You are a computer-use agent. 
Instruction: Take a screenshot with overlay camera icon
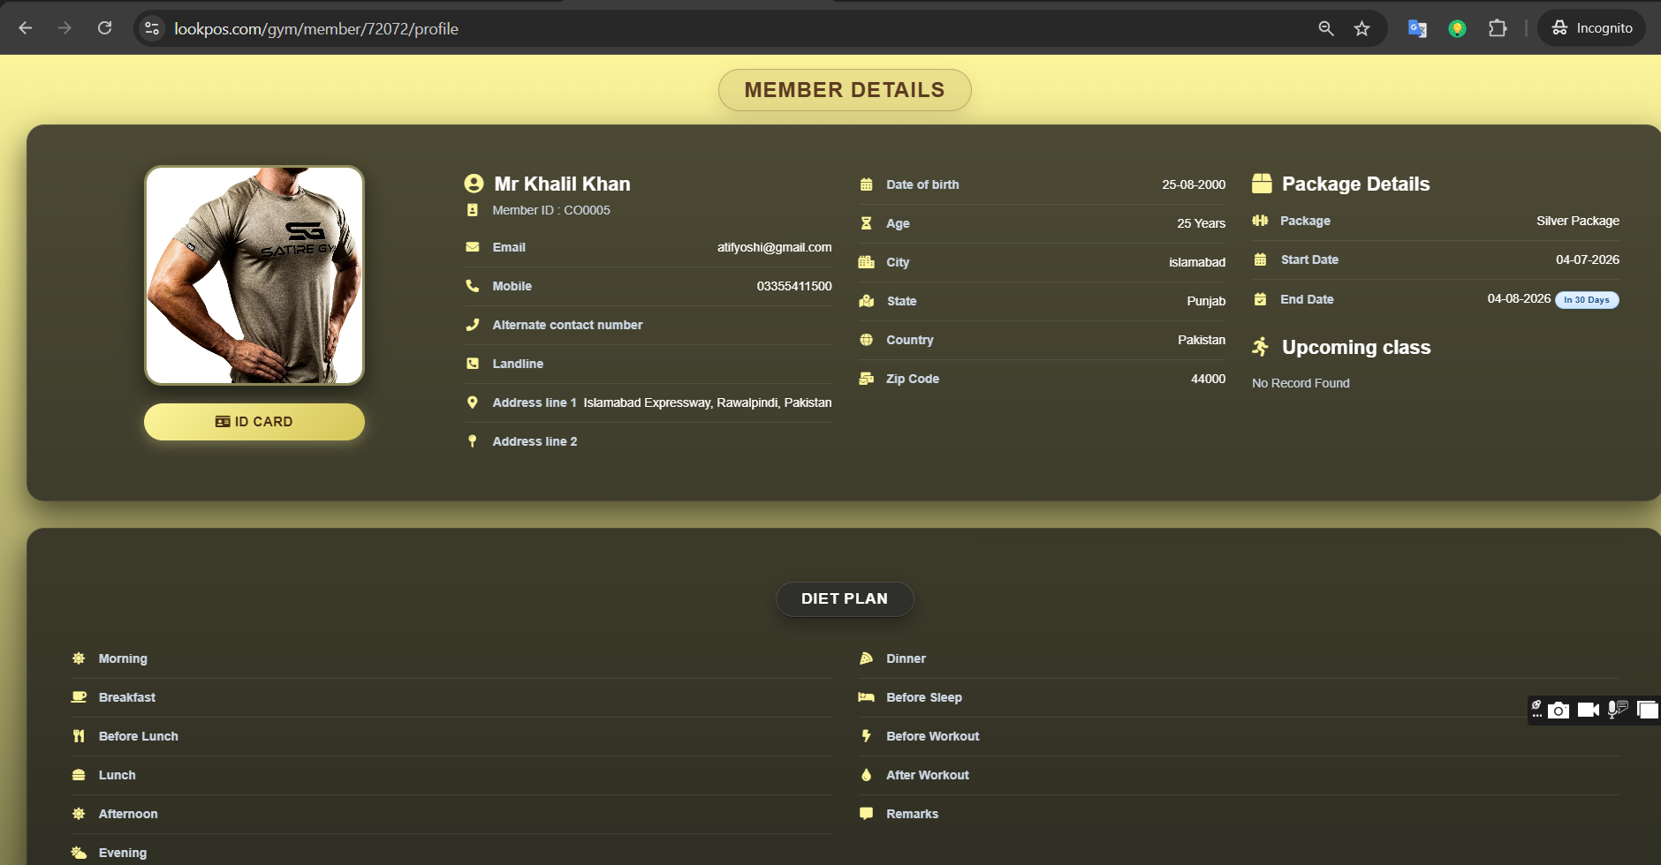click(1559, 710)
